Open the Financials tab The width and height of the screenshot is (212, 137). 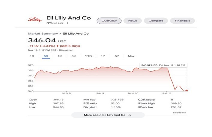[182, 21]
